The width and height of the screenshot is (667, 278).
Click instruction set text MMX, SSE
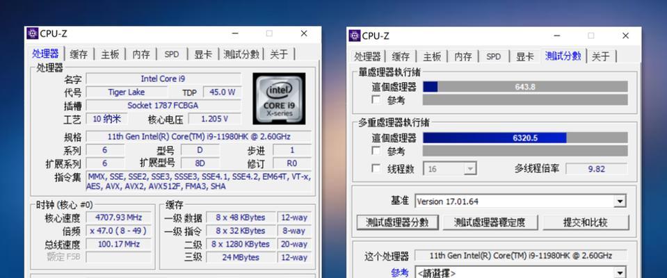199,181
